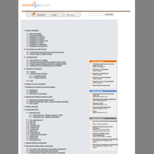This screenshot has height=154, width=154.
Task: Open the Hardphones section
Action: click(x=33, y=92)
